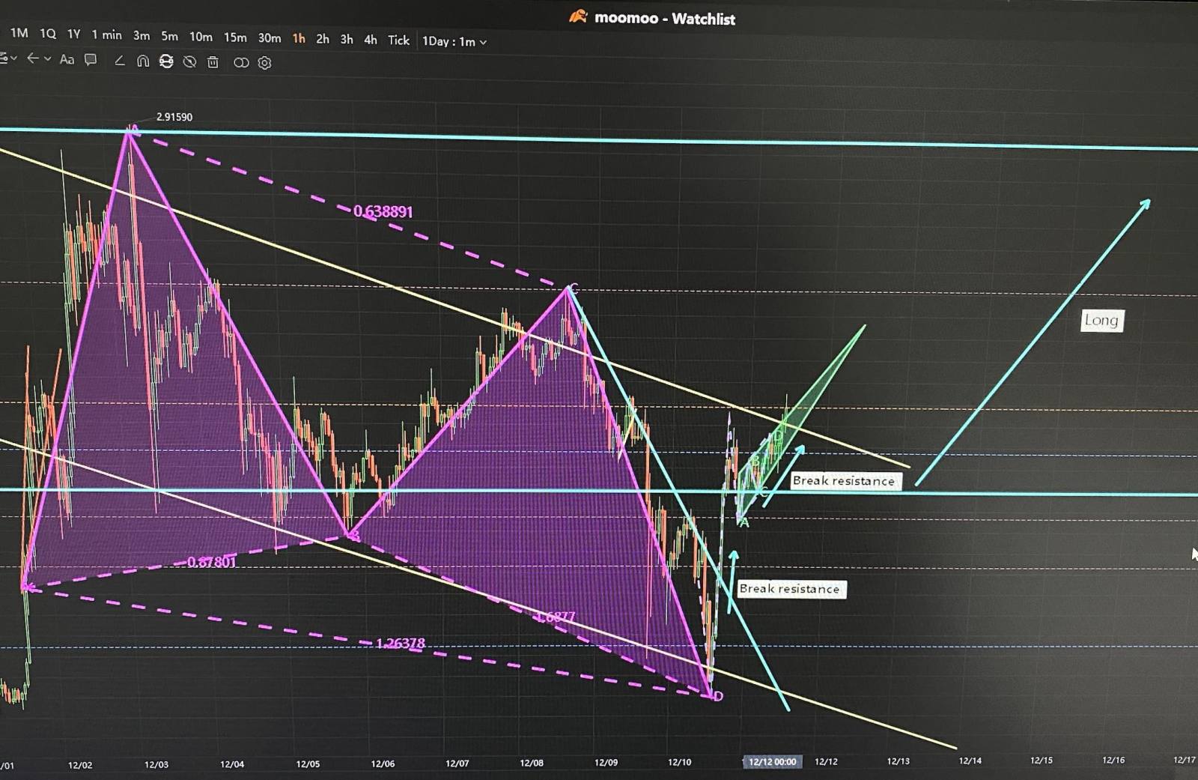Delete drawings with the trash icon
Image resolution: width=1198 pixels, height=780 pixels.
coord(213,62)
